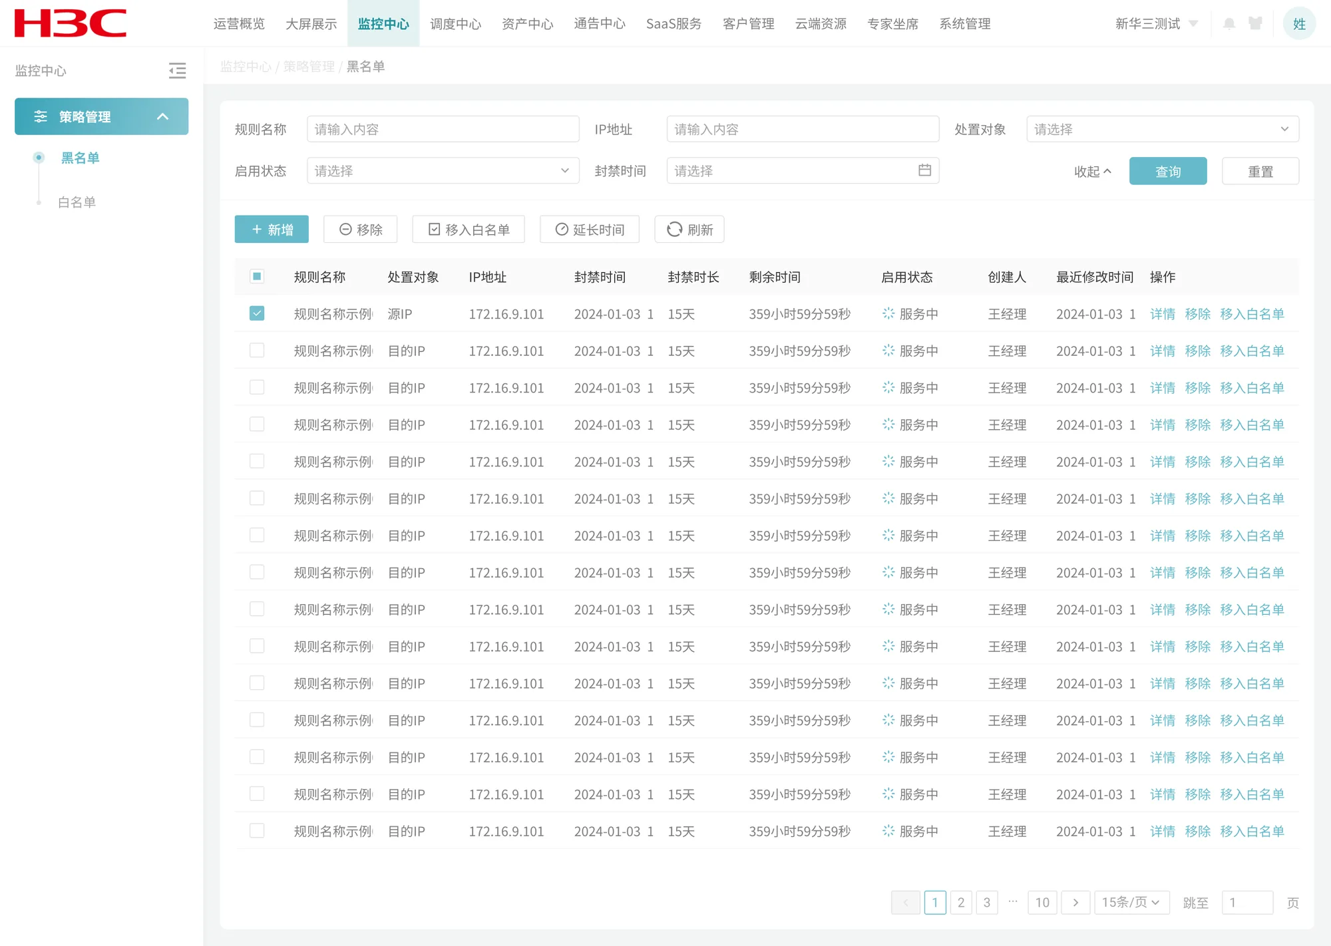
Task: Switch to 调度中心 tab
Action: [455, 24]
